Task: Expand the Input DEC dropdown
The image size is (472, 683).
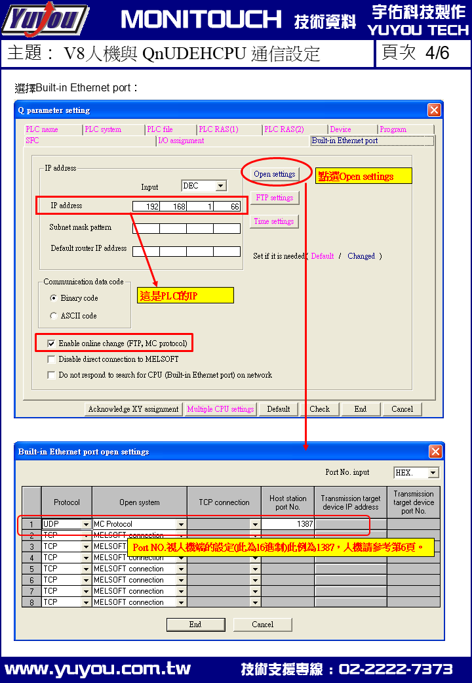Action: pyautogui.click(x=221, y=186)
